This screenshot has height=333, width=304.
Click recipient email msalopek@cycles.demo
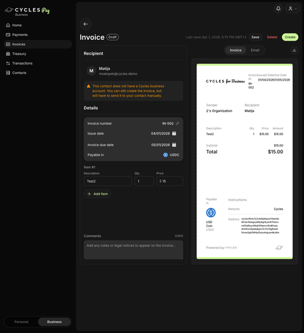coord(118,74)
